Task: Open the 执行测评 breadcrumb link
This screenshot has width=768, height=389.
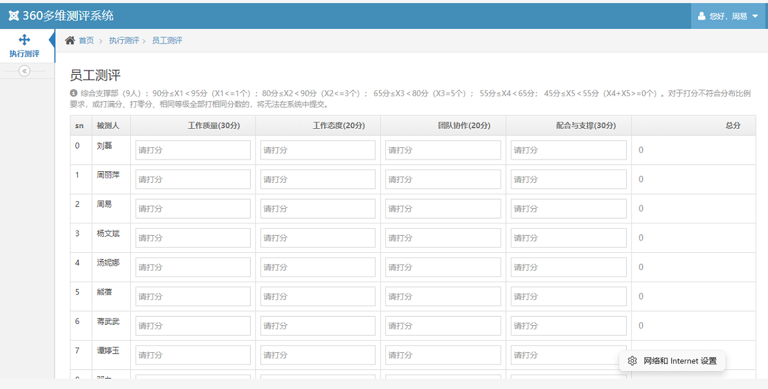Action: pos(124,40)
